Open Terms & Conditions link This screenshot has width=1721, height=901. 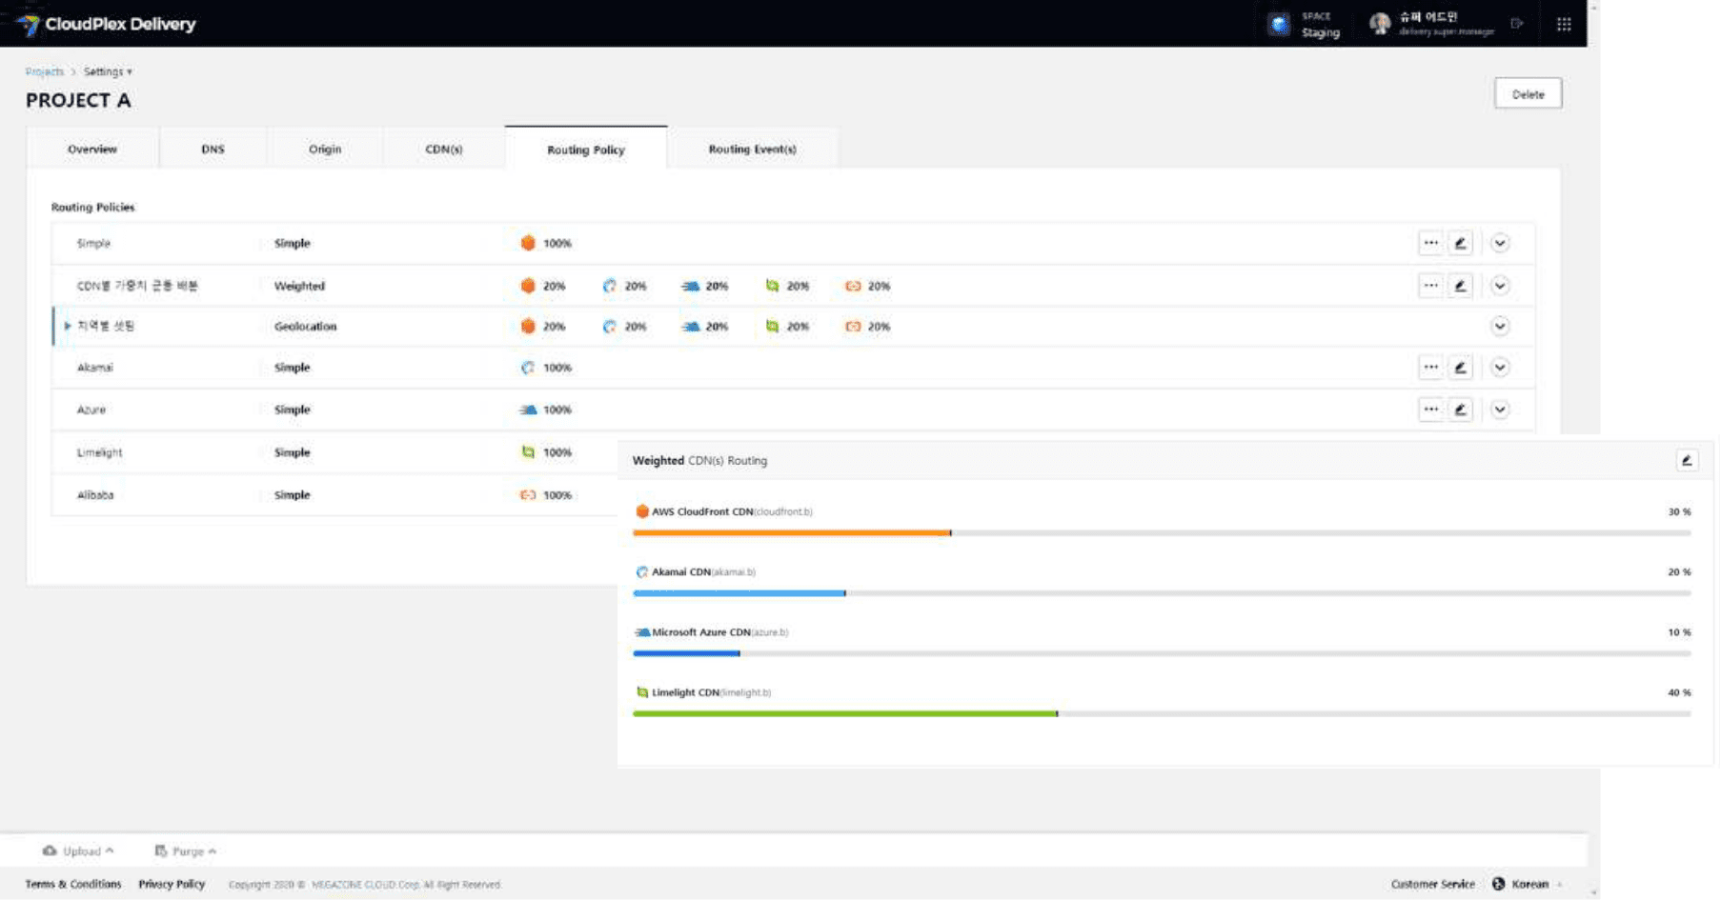tap(73, 884)
